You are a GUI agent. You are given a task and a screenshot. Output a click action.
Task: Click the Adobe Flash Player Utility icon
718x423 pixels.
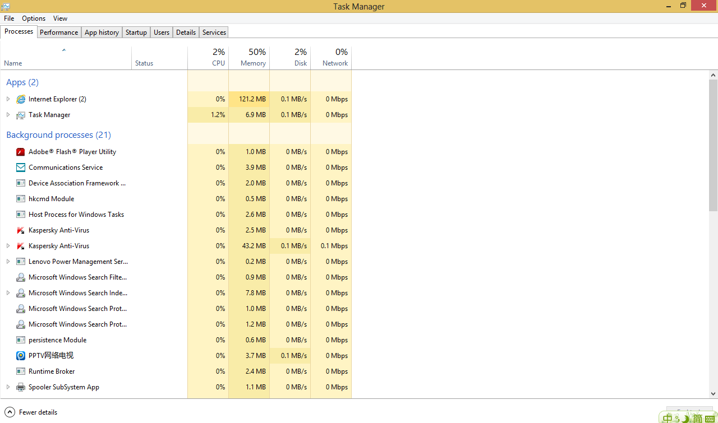coord(21,152)
